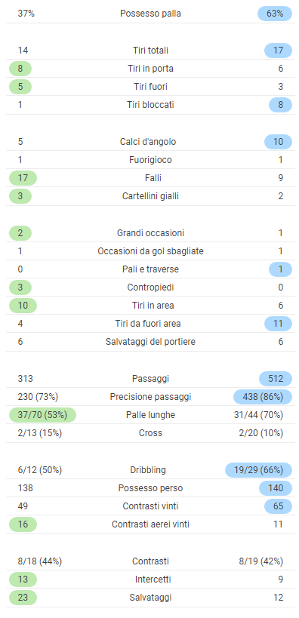
Task: Click the Contropiedi green badge 3
Action: click(20, 287)
